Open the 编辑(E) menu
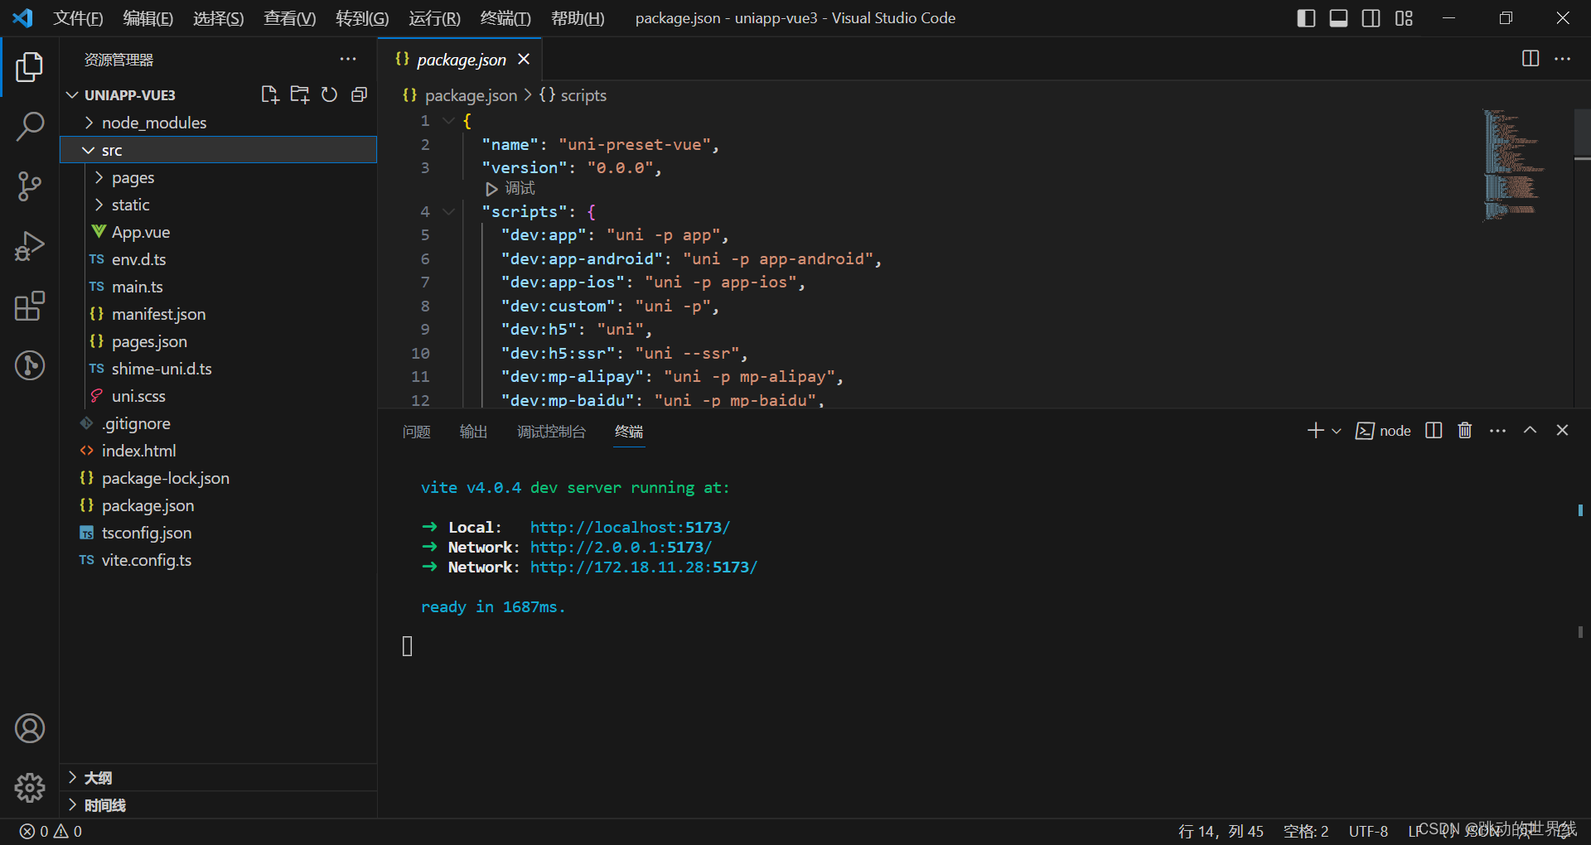 [x=148, y=18]
